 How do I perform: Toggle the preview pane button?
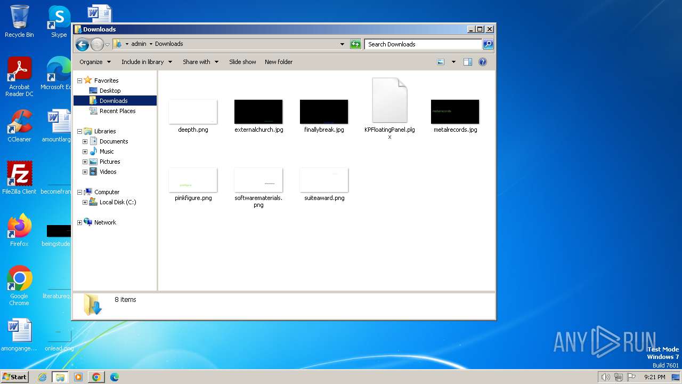467,62
